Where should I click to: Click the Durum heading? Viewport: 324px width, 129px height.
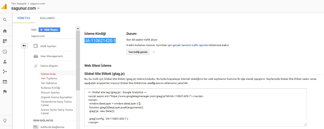[131, 34]
